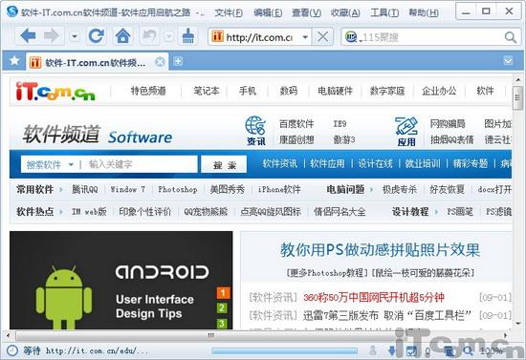Open the 搜索软件 category dropdown
This screenshot has height=360, width=526.
point(50,164)
